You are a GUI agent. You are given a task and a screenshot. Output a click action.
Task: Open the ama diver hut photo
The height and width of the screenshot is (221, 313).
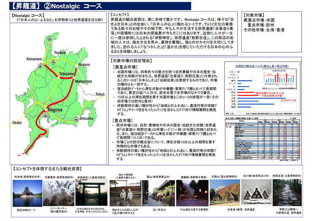125,193
